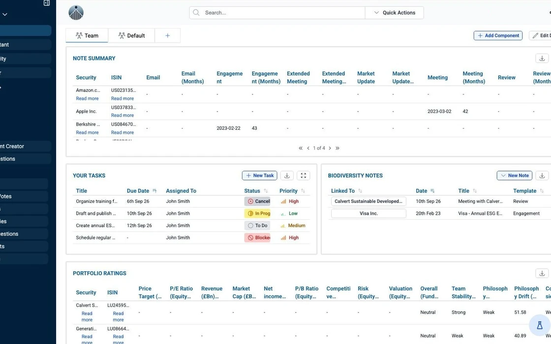This screenshot has width=551, height=344.
Task: Download the Your Tasks list
Action: tap(287, 175)
